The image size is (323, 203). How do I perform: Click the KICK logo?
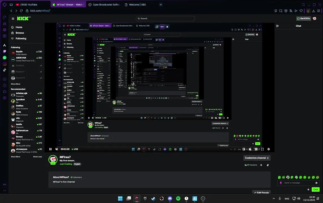coord(24,19)
